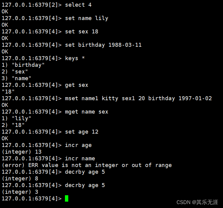Click the "set name lily" command

click(x=86, y=18)
